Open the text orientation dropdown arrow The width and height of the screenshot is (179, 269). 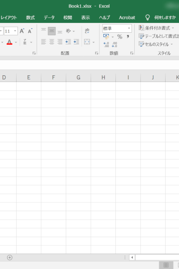[74, 31]
